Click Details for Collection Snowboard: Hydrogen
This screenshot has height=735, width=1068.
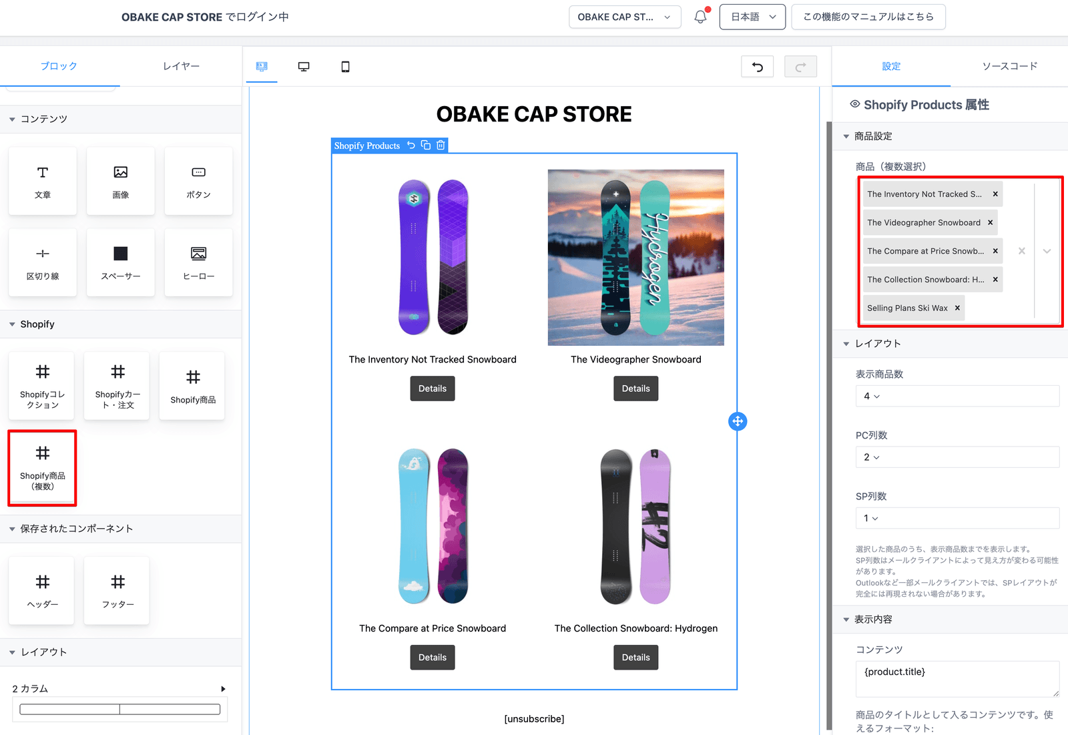coord(636,658)
